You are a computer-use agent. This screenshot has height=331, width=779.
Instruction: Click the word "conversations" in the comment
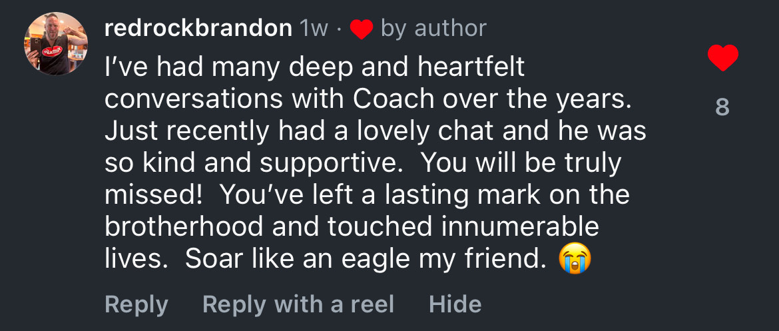(194, 99)
